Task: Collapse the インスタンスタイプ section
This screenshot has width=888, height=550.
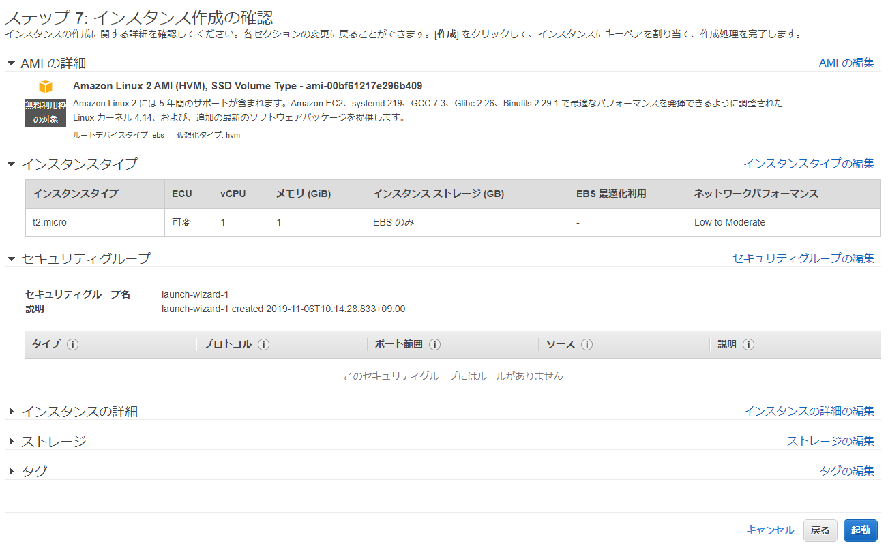Action: (x=11, y=164)
